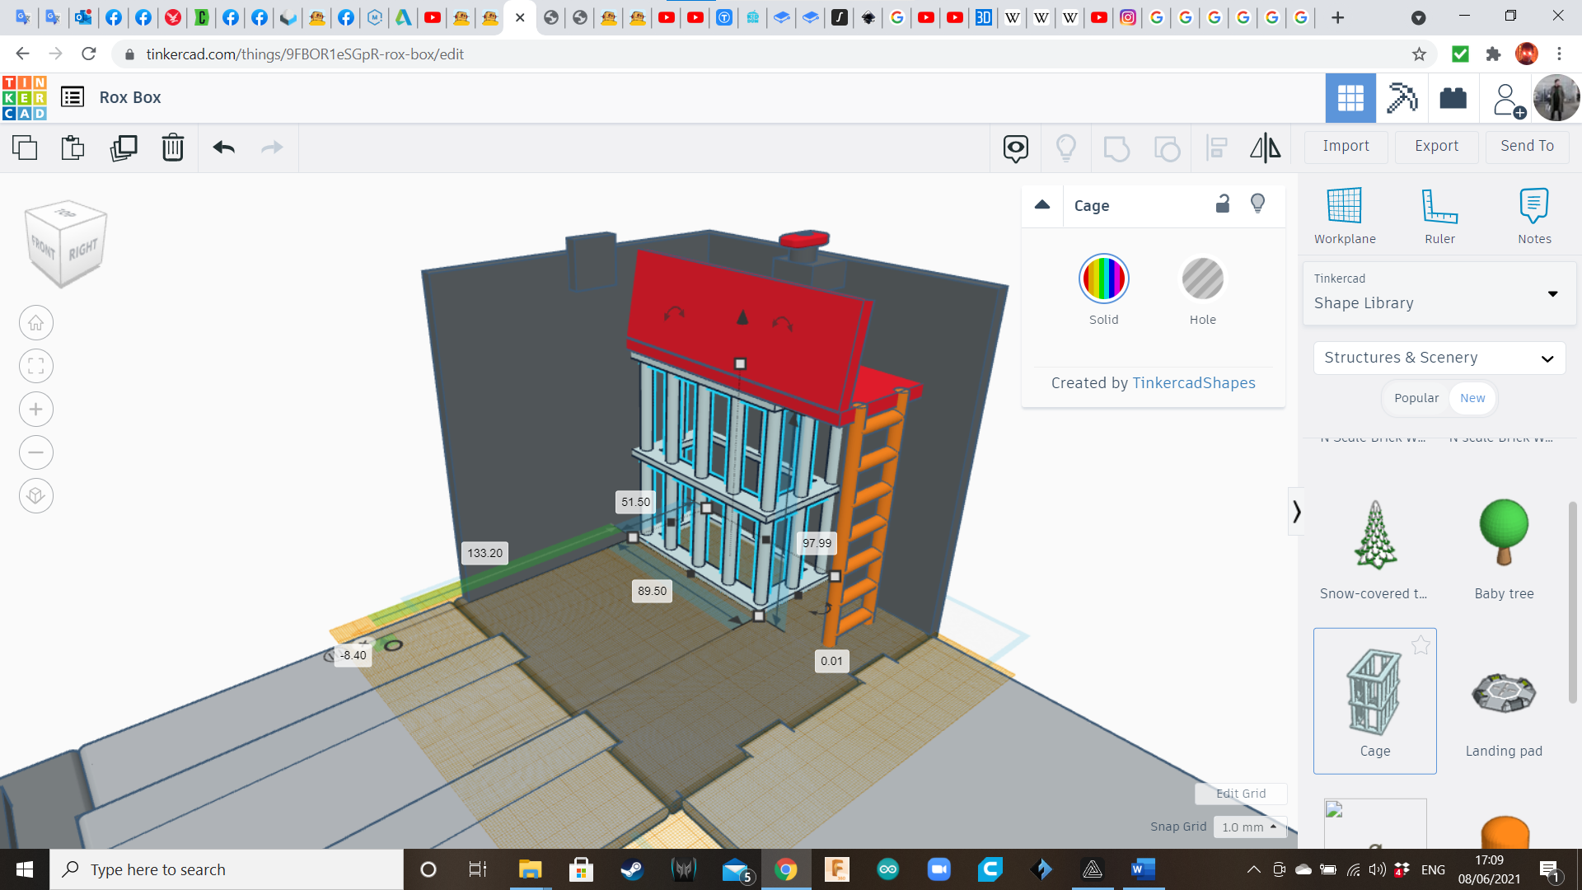This screenshot has height=890, width=1582.
Task: Collapse the Cage inspector panel arrow
Action: click(x=1042, y=205)
